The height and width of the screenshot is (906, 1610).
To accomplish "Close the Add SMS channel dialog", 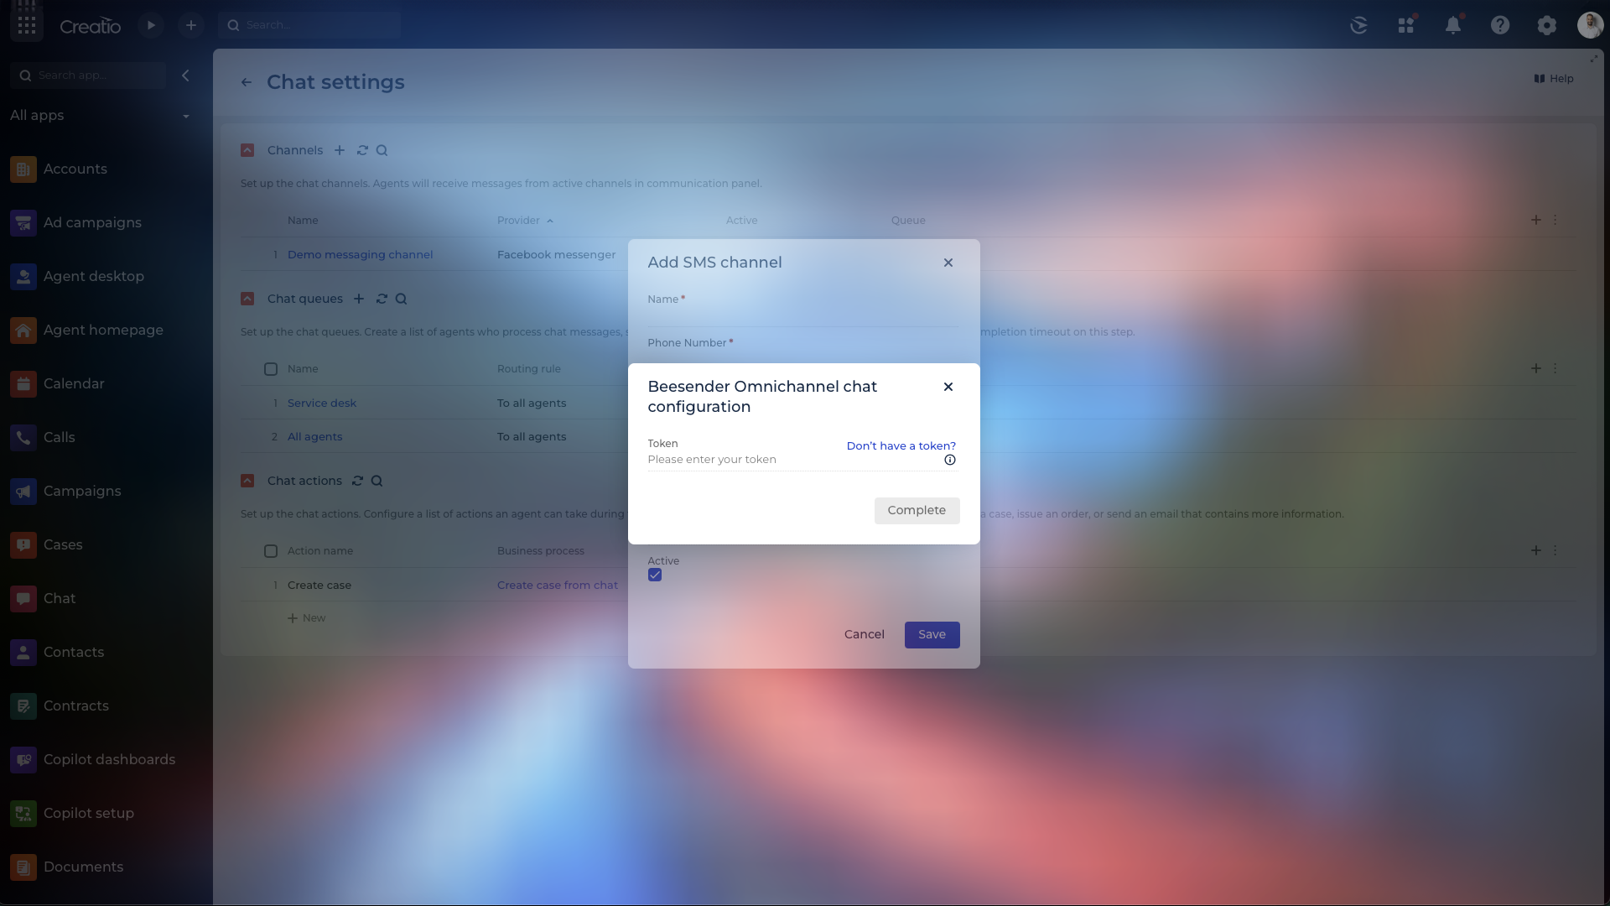I will coord(948,263).
